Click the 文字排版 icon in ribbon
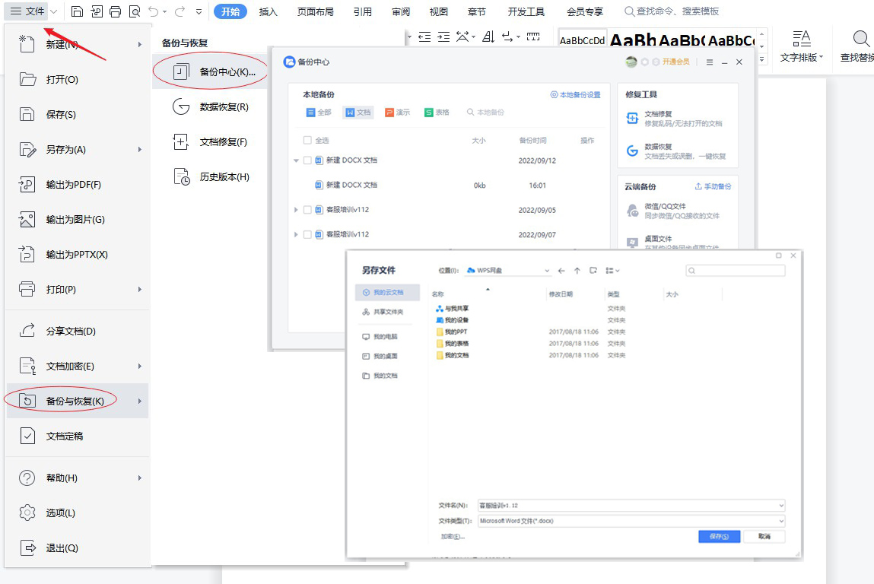 pos(802,39)
